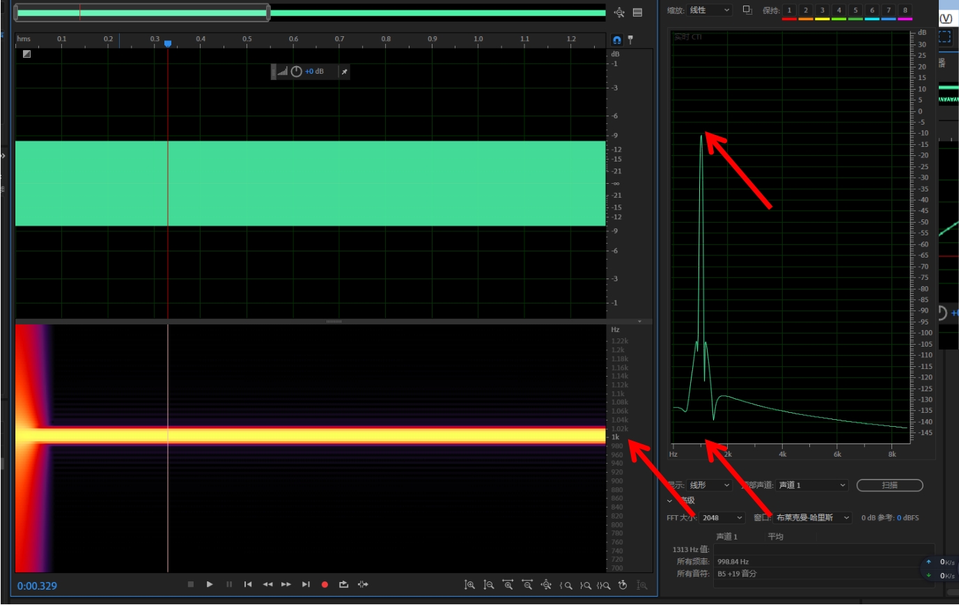
Task: Toggle hold slot 1 in frequency analysis
Action: click(789, 10)
